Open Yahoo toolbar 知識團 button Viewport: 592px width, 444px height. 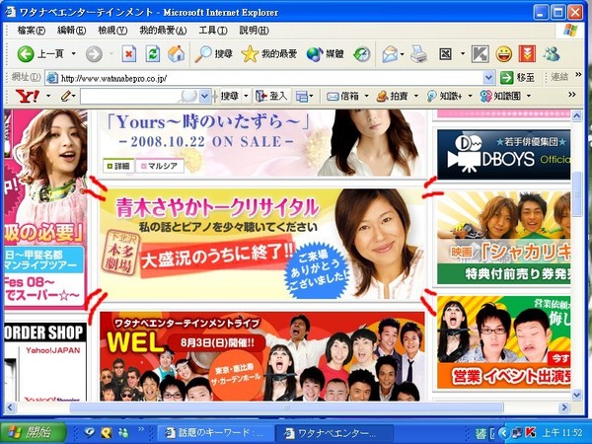point(500,97)
